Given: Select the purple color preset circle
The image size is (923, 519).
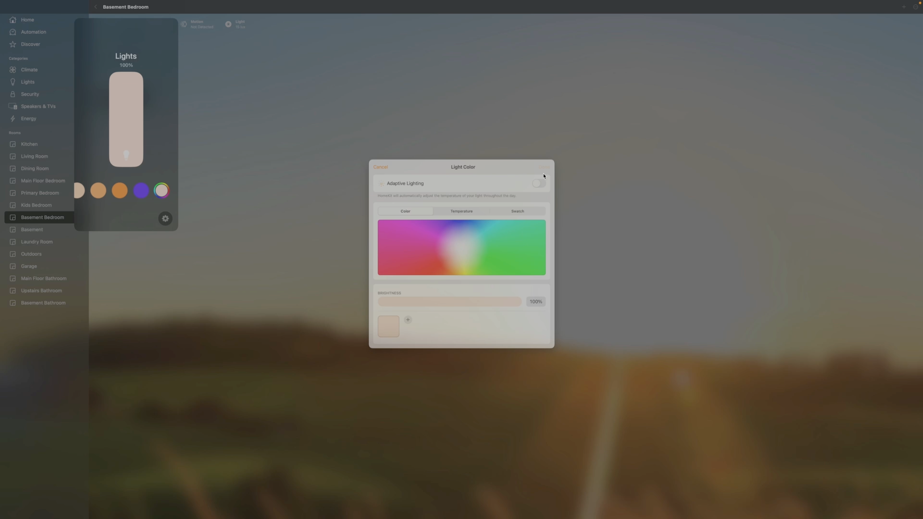Looking at the screenshot, I should click(141, 191).
